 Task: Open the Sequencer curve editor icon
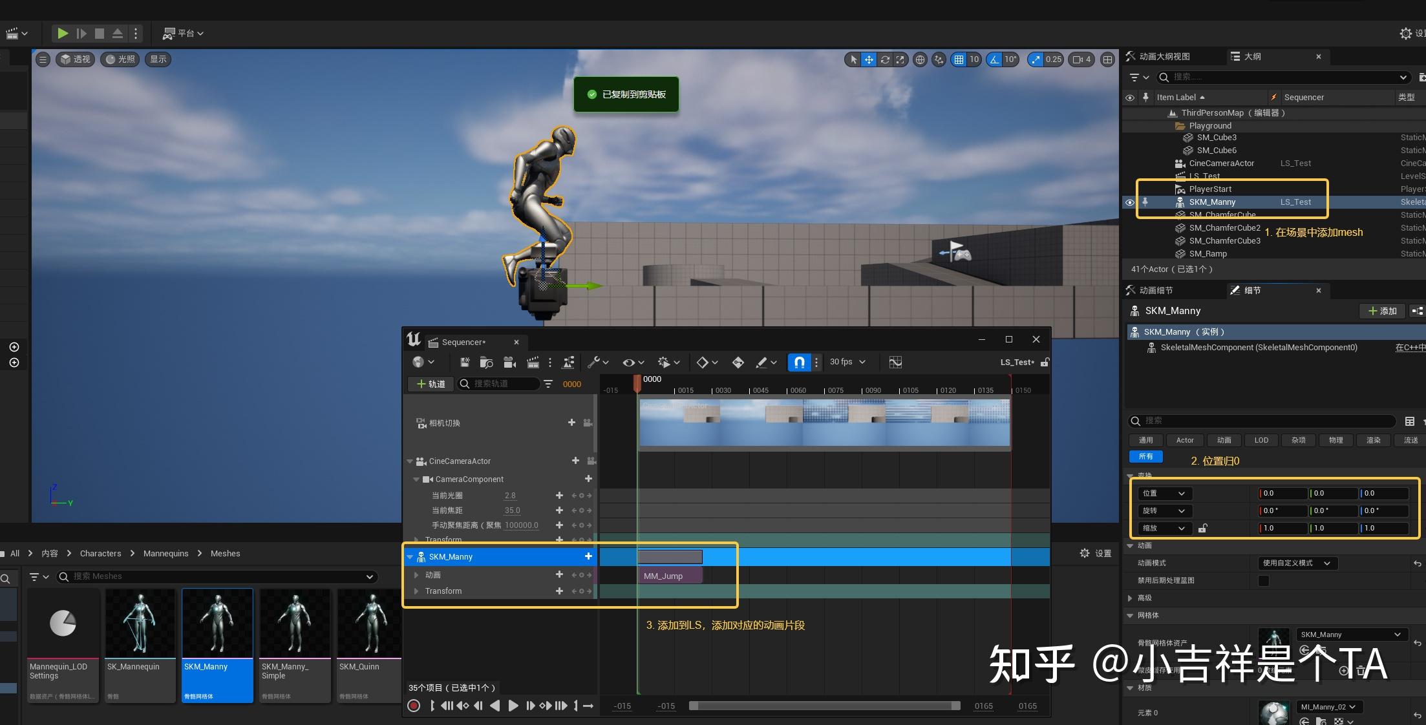click(895, 362)
